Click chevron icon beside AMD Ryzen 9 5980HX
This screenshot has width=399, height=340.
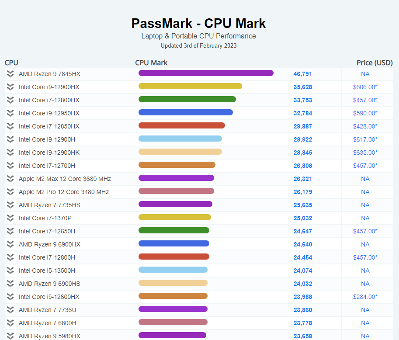10,336
